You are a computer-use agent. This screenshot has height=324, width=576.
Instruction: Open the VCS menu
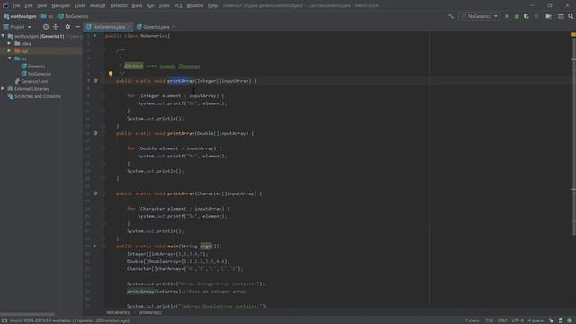(x=178, y=5)
